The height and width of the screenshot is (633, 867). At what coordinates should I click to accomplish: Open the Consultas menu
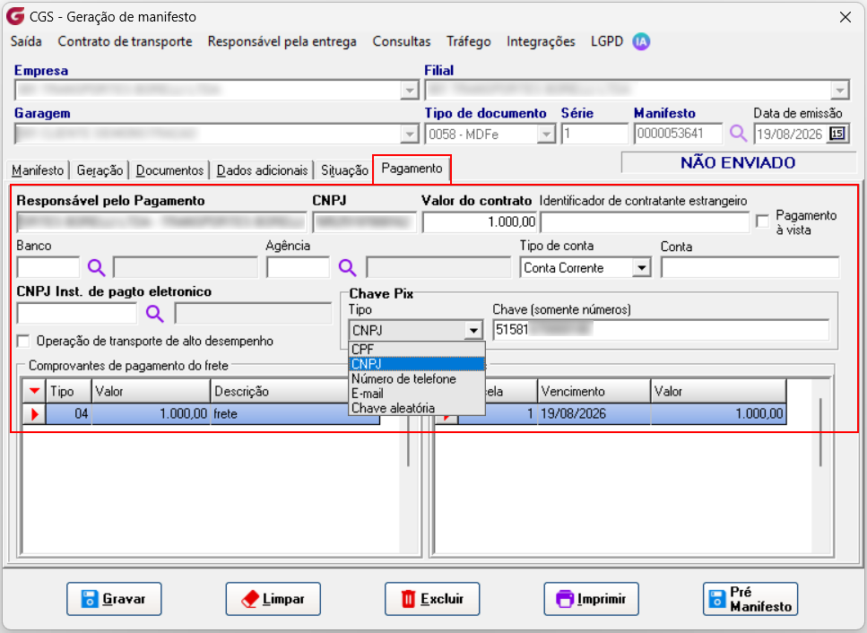pos(402,41)
